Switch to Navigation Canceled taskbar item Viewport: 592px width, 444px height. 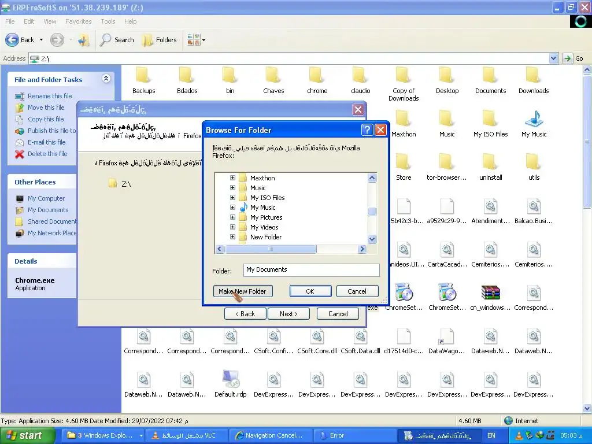(x=271, y=435)
